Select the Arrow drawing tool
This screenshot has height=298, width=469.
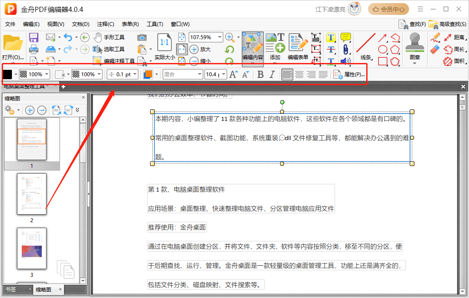point(382,37)
